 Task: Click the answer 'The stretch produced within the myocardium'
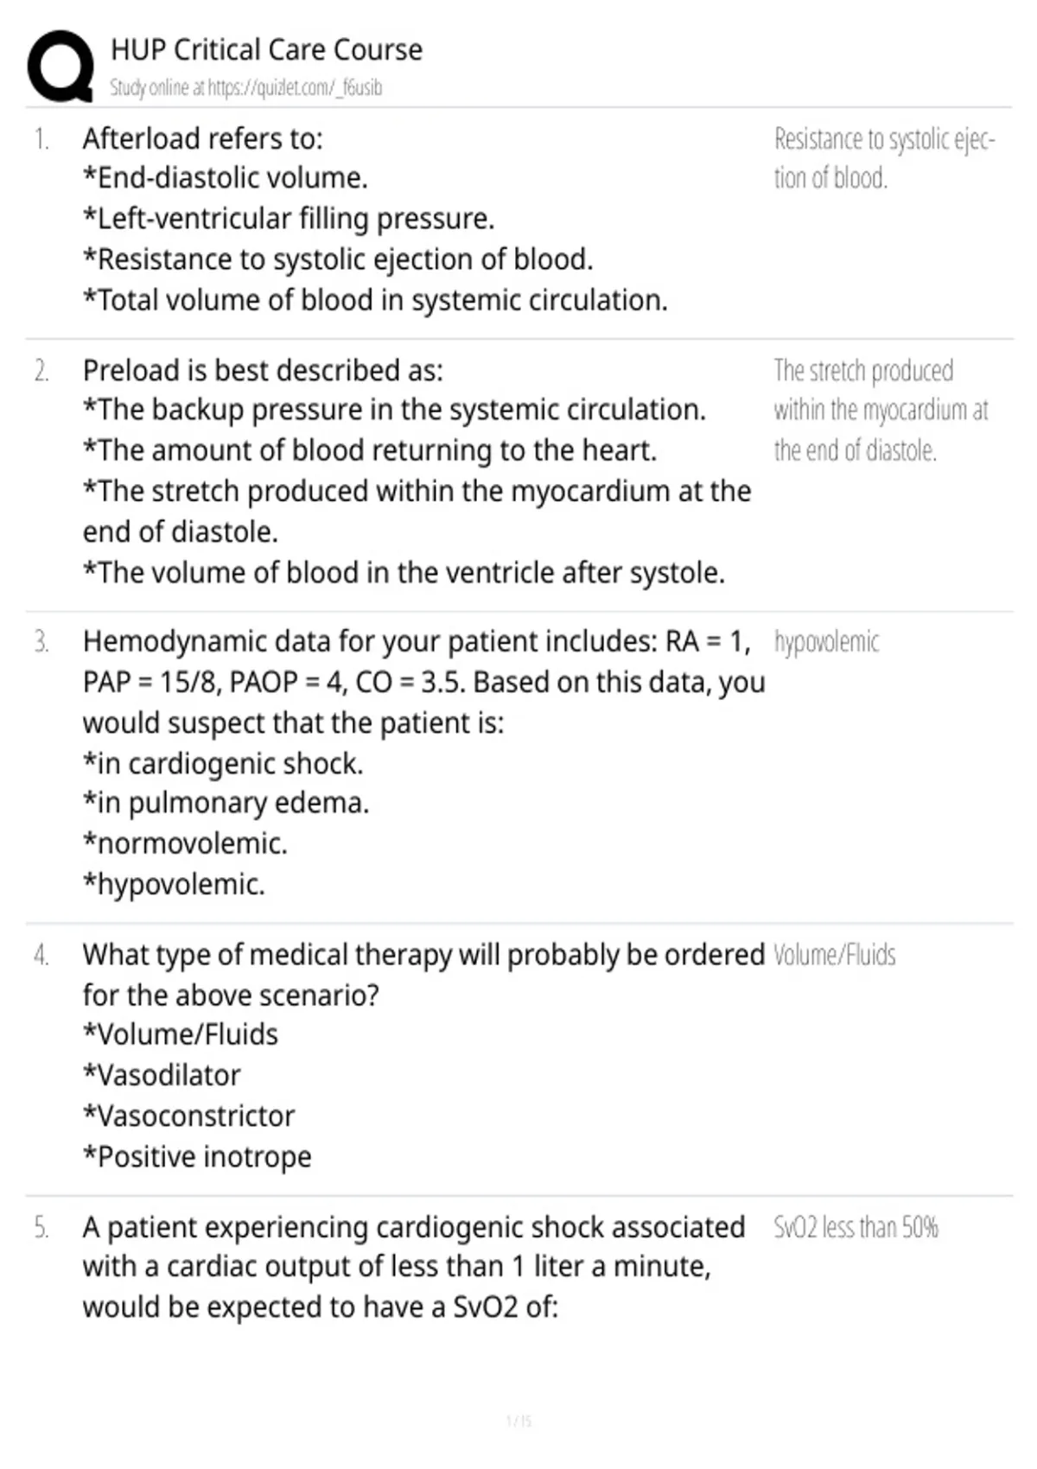[881, 410]
